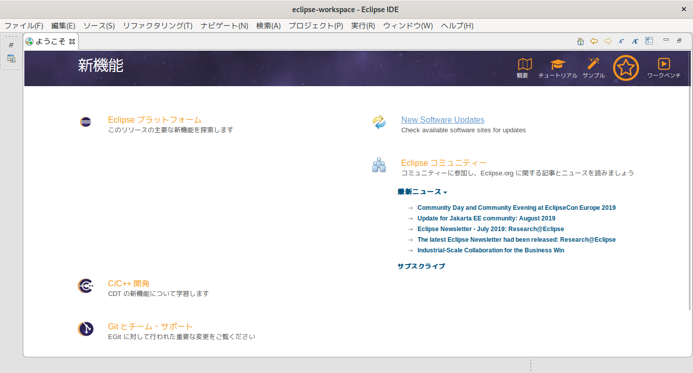
Task: Open the ソース(S) menu
Action: [x=99, y=26]
